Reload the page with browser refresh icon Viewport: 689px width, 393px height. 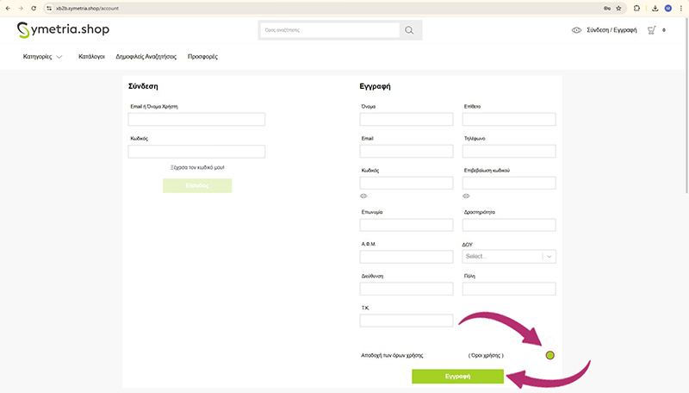point(34,8)
